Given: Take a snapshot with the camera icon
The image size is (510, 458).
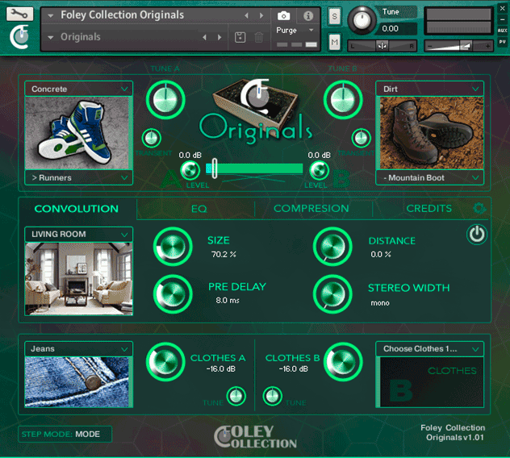Looking at the screenshot, I should coord(283,15).
